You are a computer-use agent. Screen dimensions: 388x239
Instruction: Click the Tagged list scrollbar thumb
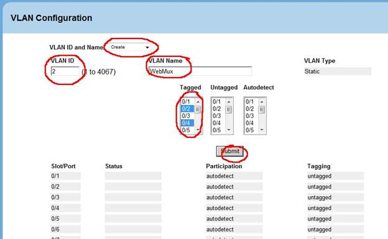pos(198,109)
